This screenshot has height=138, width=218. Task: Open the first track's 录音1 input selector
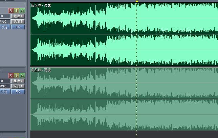tap(18, 22)
